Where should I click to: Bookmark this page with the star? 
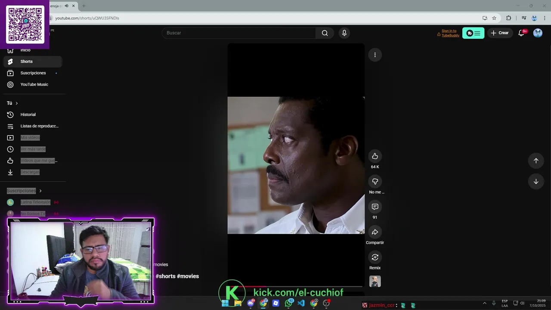click(494, 18)
